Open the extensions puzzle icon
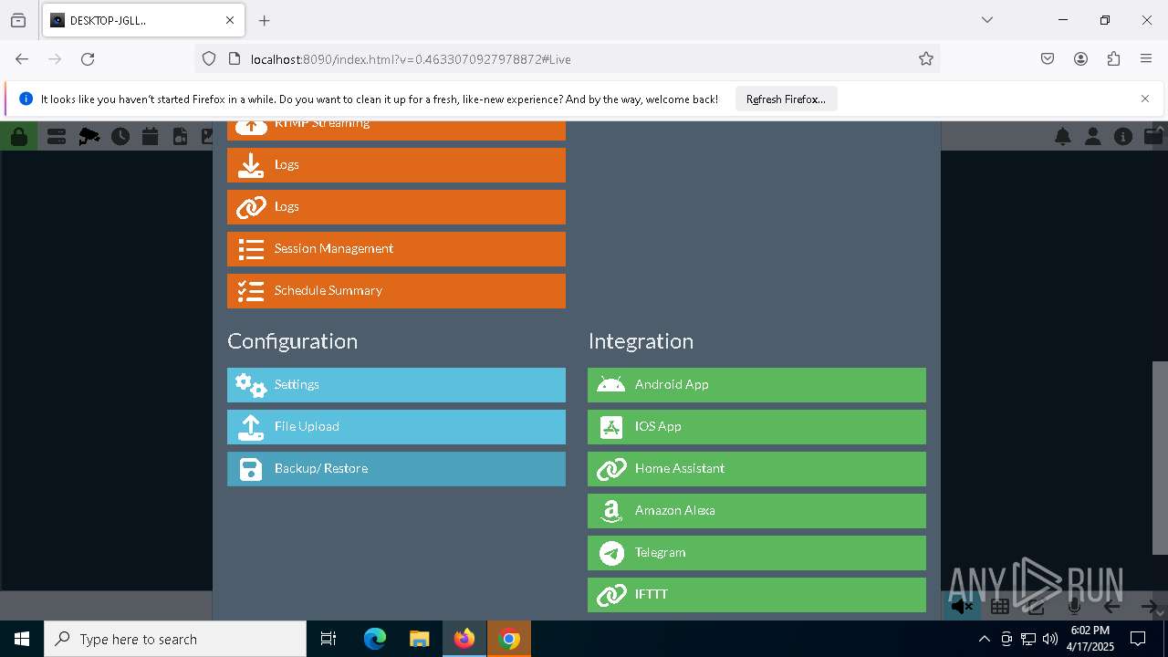This screenshot has width=1168, height=657. (x=1113, y=59)
